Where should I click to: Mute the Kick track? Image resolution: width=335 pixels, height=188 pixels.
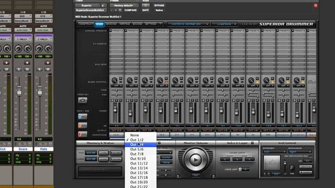(6, 69)
